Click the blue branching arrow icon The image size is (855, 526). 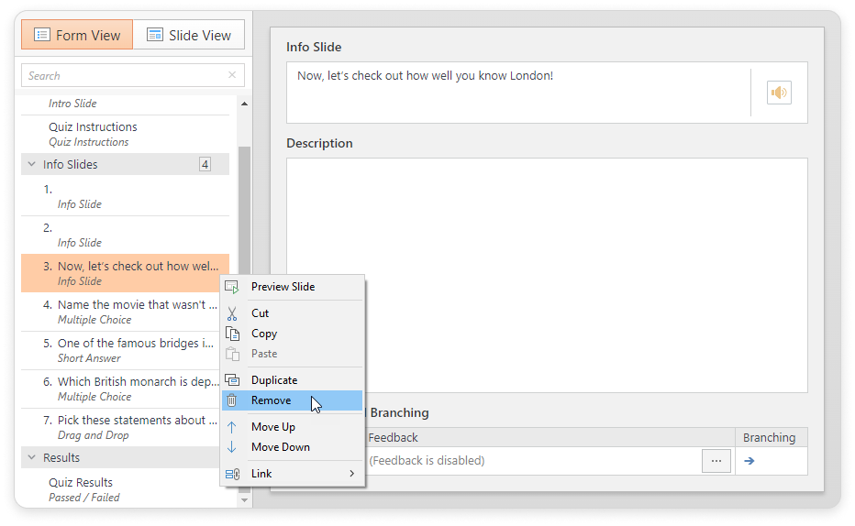coord(750,461)
